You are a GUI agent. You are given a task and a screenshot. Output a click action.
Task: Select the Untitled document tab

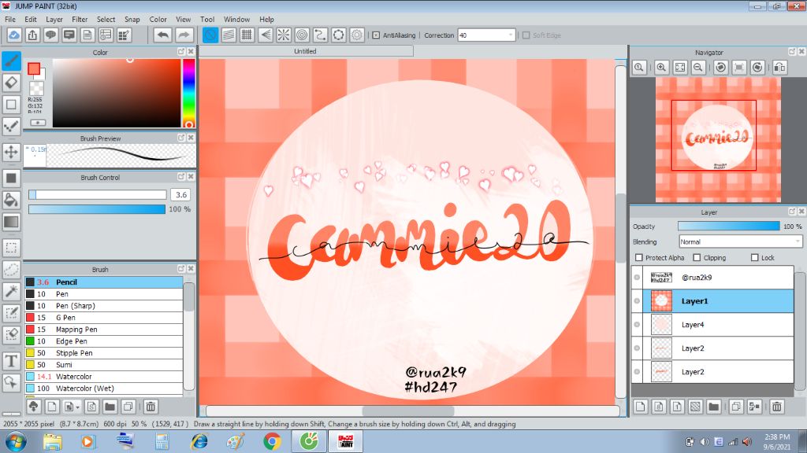(x=305, y=51)
